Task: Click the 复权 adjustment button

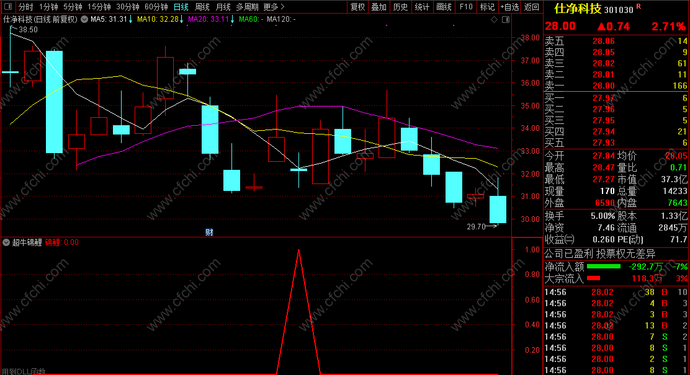Action: (x=358, y=7)
